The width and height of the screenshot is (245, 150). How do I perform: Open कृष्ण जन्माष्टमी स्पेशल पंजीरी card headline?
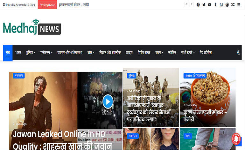pos(205,116)
